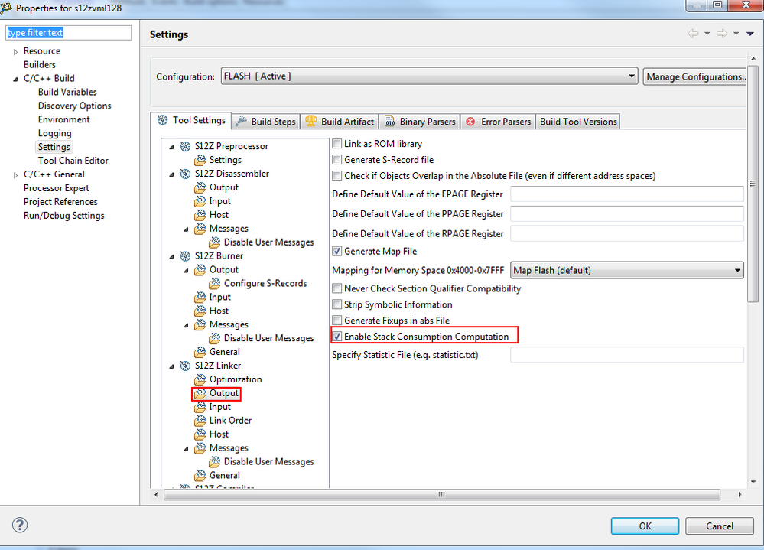This screenshot has width=764, height=550.
Task: Toggle Never Check Section Qualifier Compatibility
Action: point(336,289)
